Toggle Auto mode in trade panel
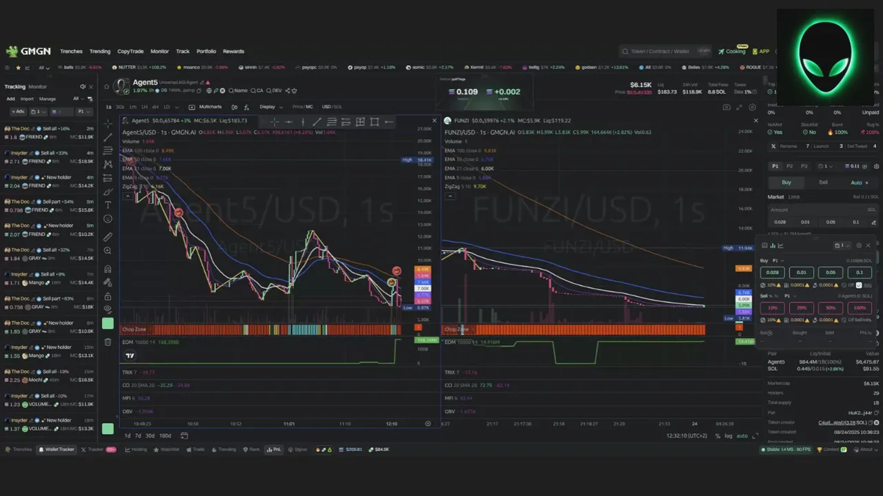The image size is (883, 496). click(x=860, y=183)
